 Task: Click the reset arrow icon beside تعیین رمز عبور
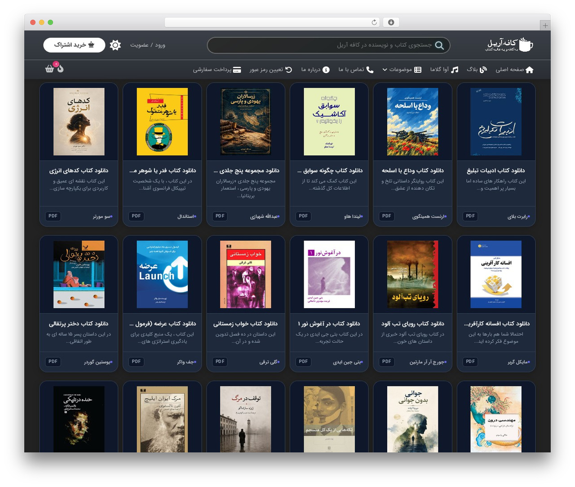click(289, 70)
